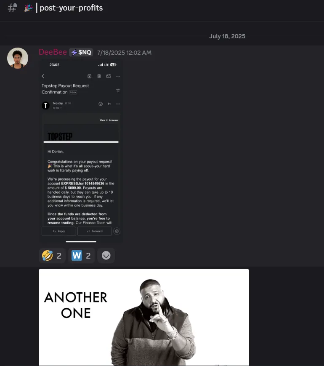Star the Topstep Payout Request email

118,90
